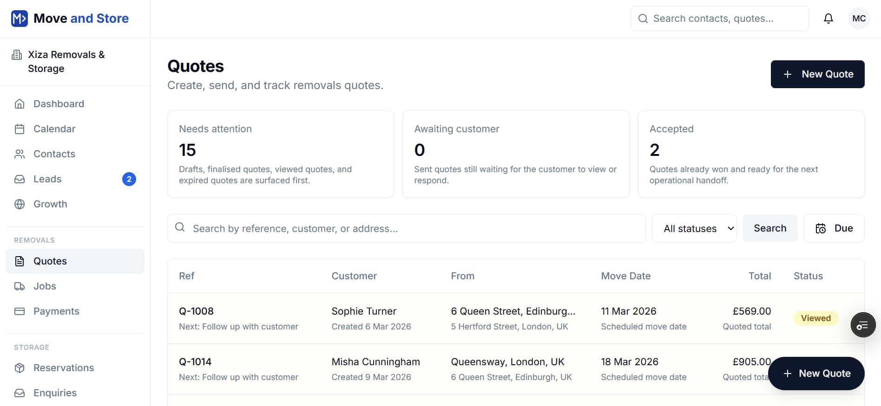Screen dimensions: 881x406
Task: Click the £905.00 total
Action: (x=752, y=362)
